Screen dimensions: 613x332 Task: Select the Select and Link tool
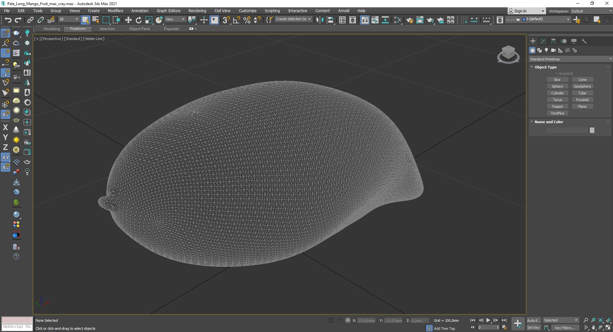30,20
